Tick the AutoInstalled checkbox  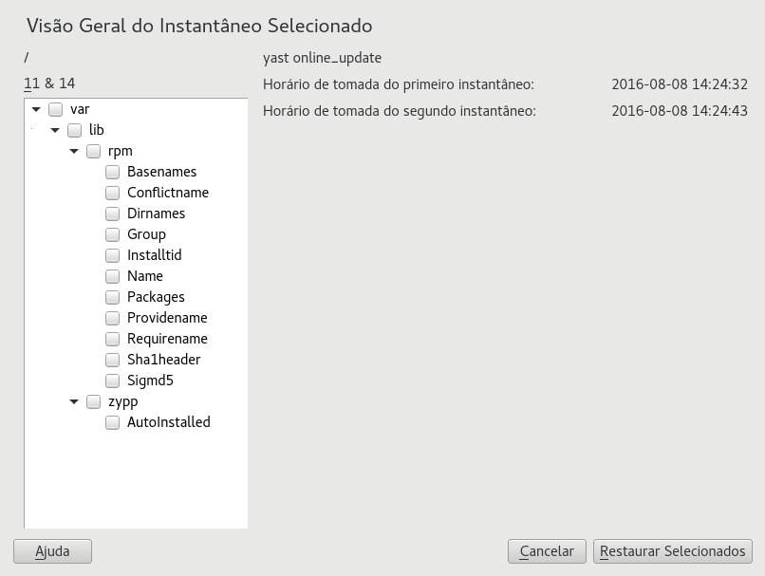coord(113,422)
